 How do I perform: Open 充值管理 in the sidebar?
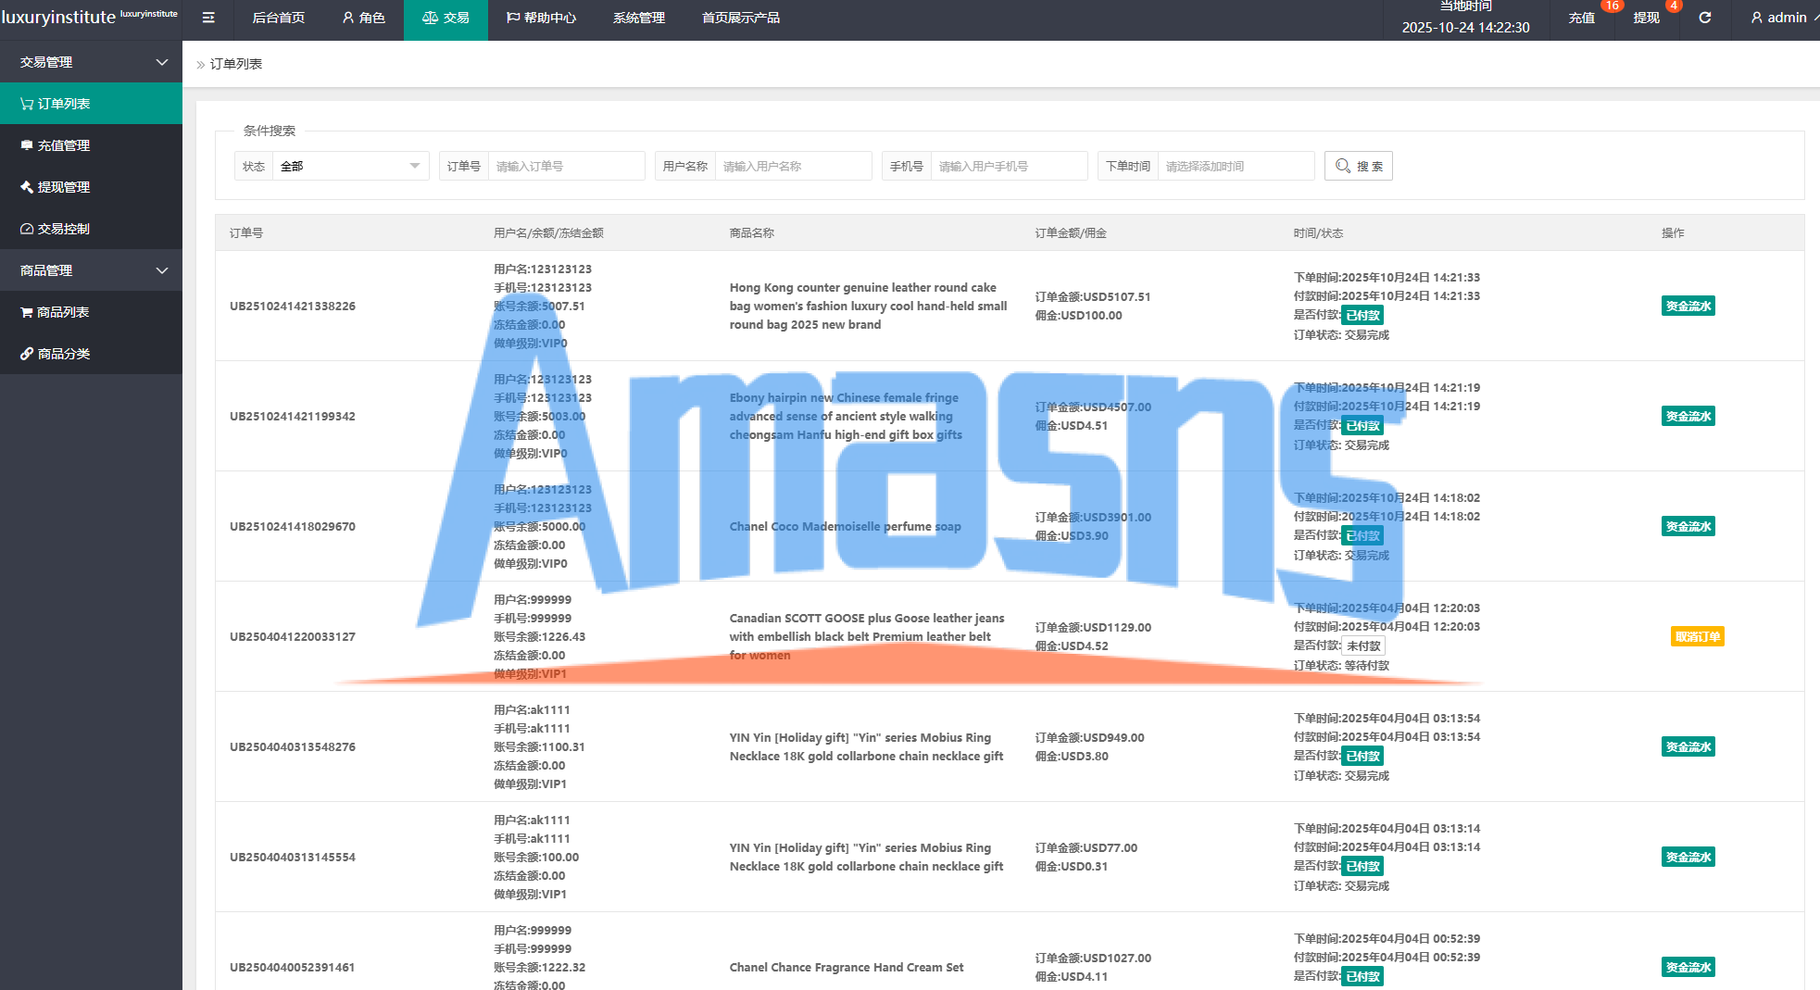click(x=91, y=145)
